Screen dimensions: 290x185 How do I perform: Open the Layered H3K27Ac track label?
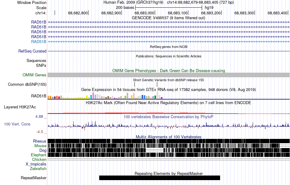point(20,107)
